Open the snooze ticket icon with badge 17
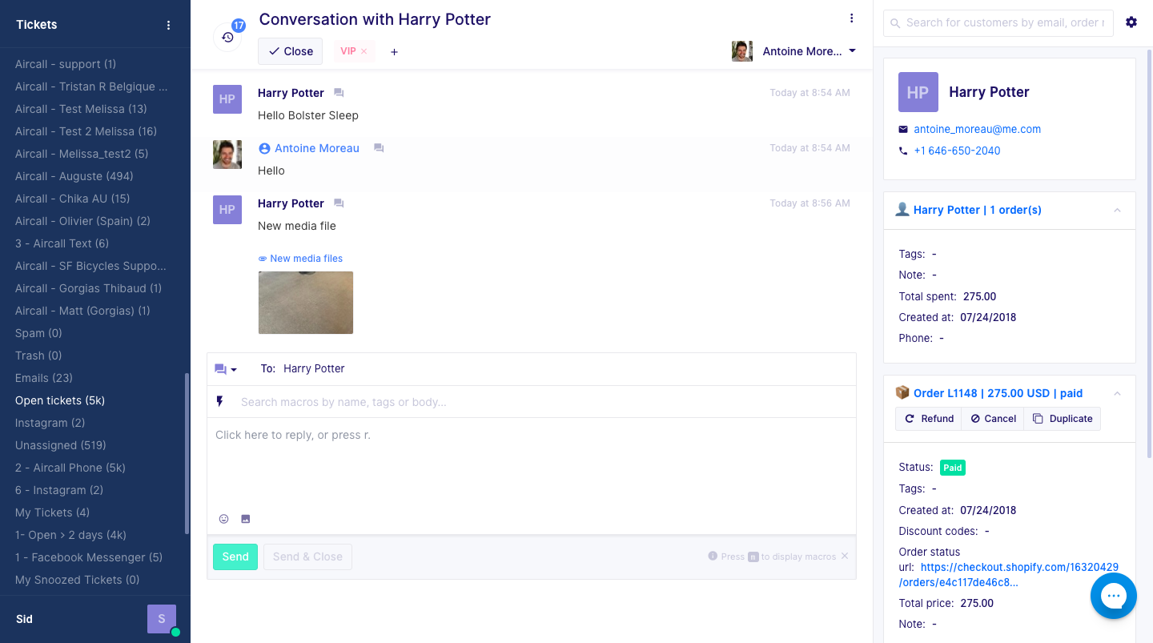The width and height of the screenshot is (1153, 643). [x=227, y=36]
